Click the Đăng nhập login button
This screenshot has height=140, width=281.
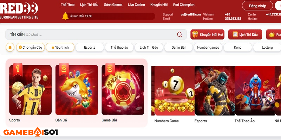257,6
